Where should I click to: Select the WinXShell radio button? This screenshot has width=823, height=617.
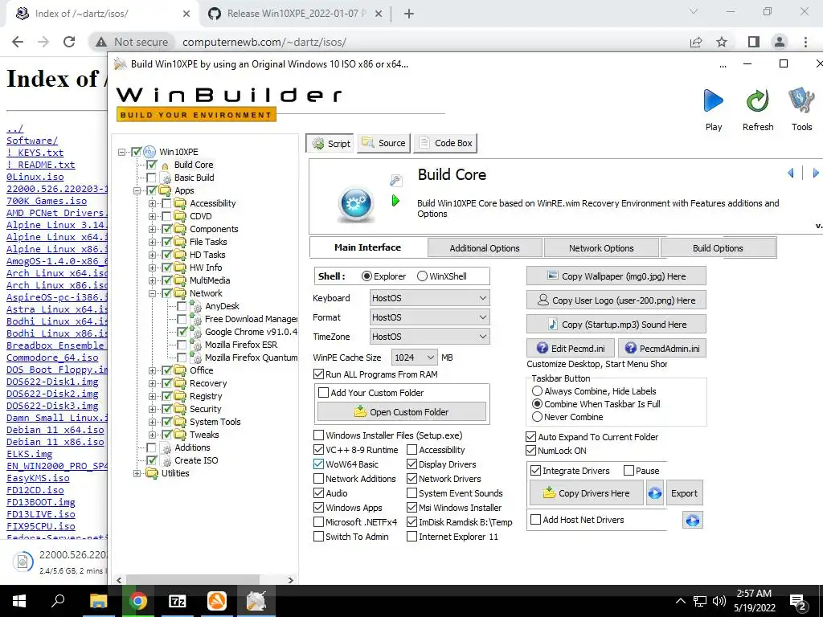point(422,276)
